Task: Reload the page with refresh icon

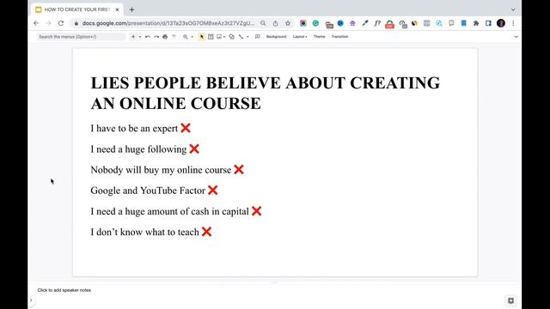Action: click(x=61, y=23)
